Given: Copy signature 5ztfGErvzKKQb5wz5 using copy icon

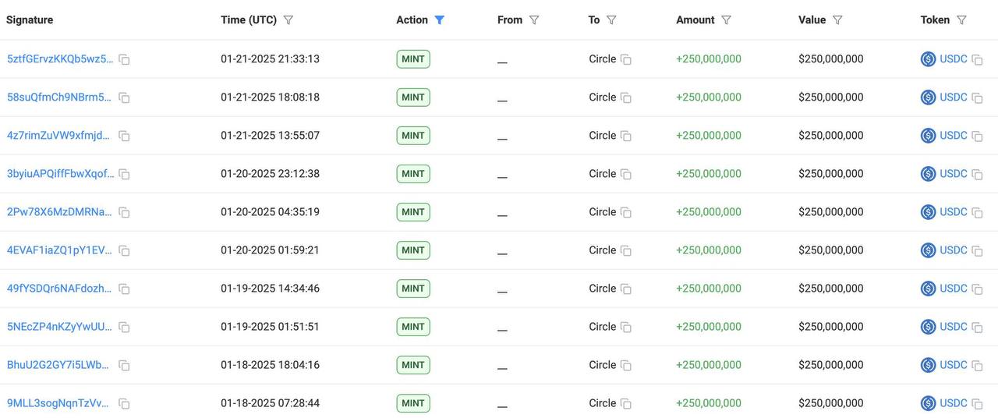Looking at the screenshot, I should point(124,59).
